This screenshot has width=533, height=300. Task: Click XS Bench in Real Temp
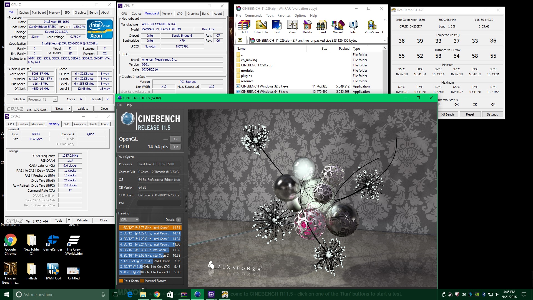coord(447,114)
